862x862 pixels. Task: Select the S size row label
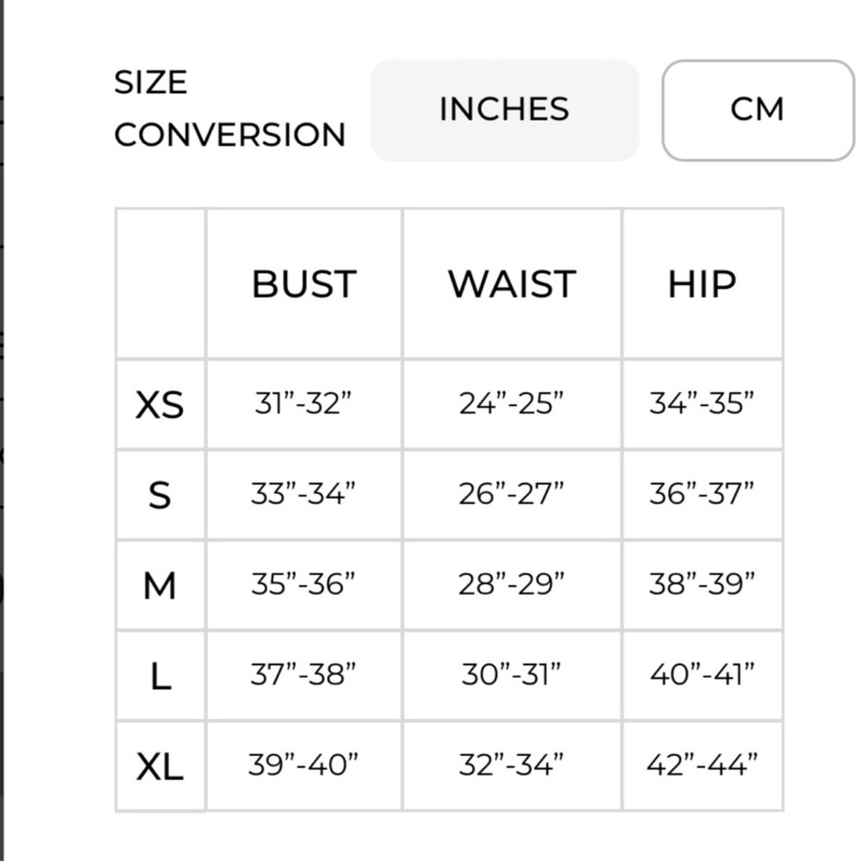159,496
